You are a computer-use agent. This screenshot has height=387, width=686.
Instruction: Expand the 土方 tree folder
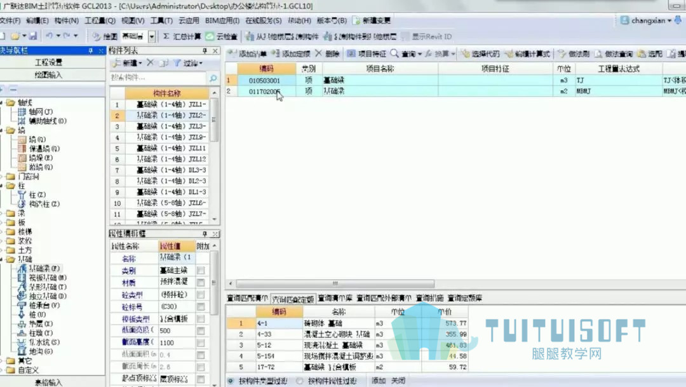coord(2,250)
